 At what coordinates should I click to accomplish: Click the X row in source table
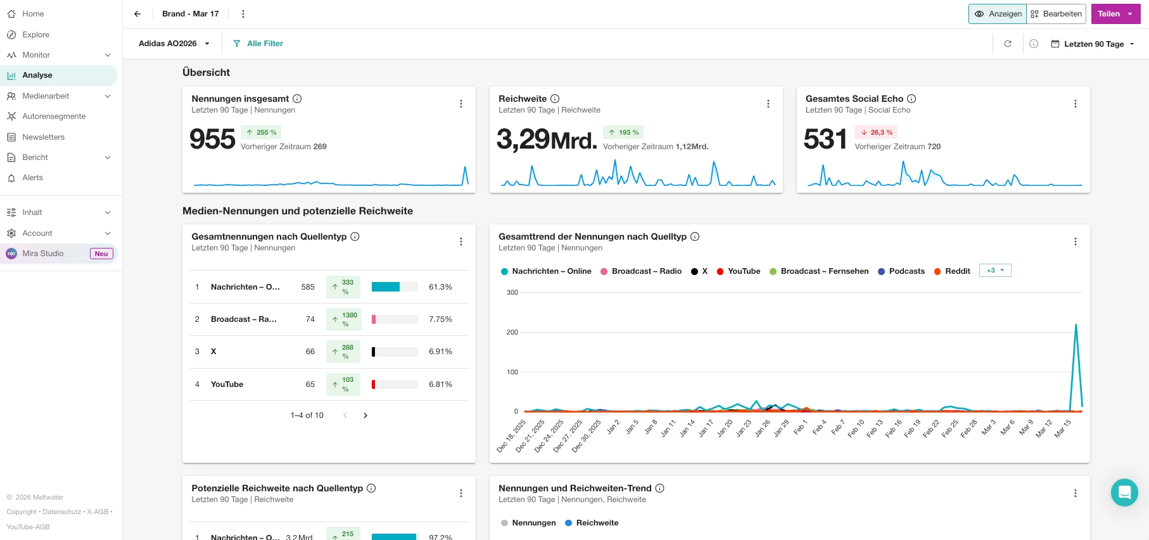329,352
